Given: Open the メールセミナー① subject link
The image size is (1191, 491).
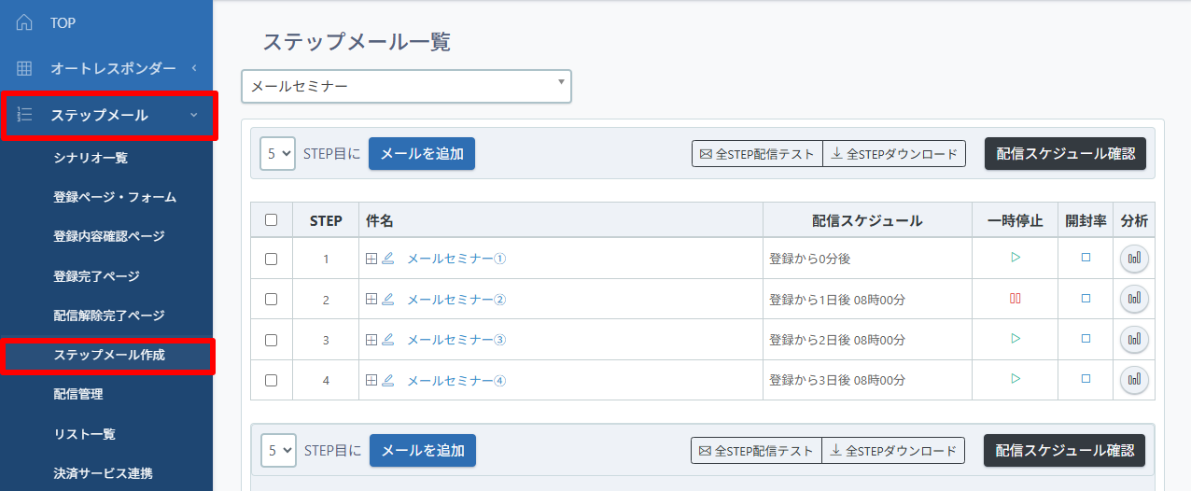Looking at the screenshot, I should pos(456,259).
